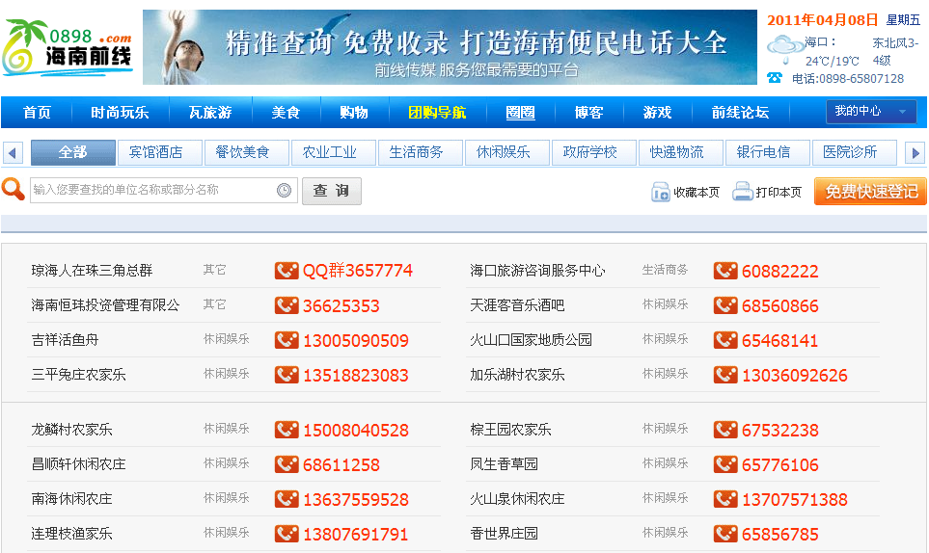Open 前线论坛 navigation item
Screen dimensions: 929x553
click(x=740, y=113)
